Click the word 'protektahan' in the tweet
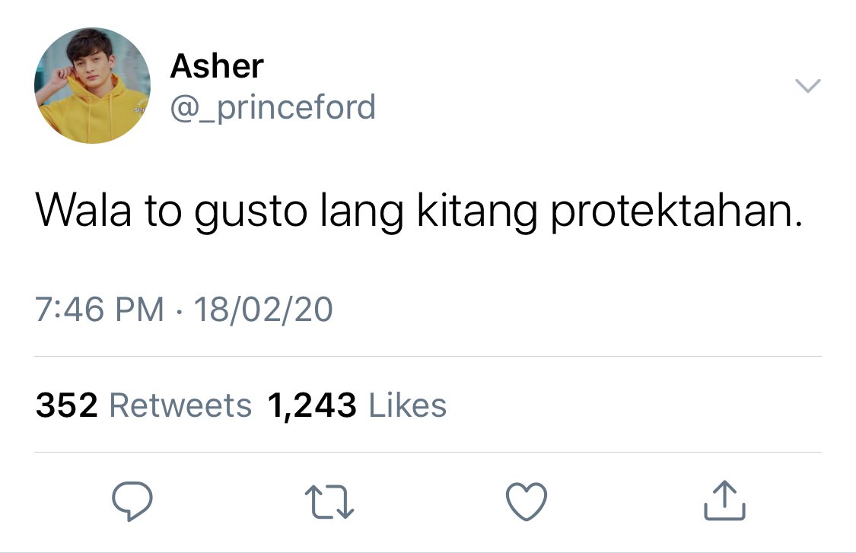Image resolution: width=856 pixels, height=553 pixels. coord(672,211)
